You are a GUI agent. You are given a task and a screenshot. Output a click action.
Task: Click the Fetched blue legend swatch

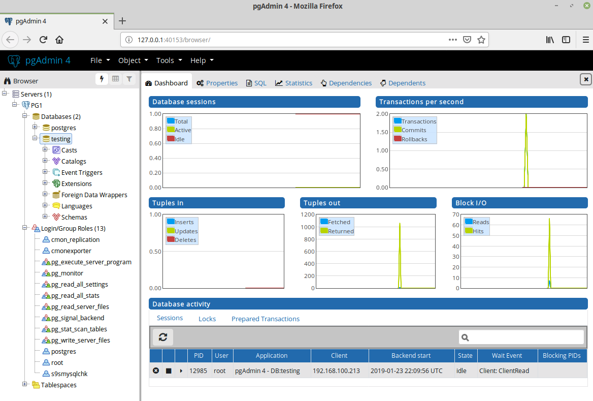tap(324, 222)
